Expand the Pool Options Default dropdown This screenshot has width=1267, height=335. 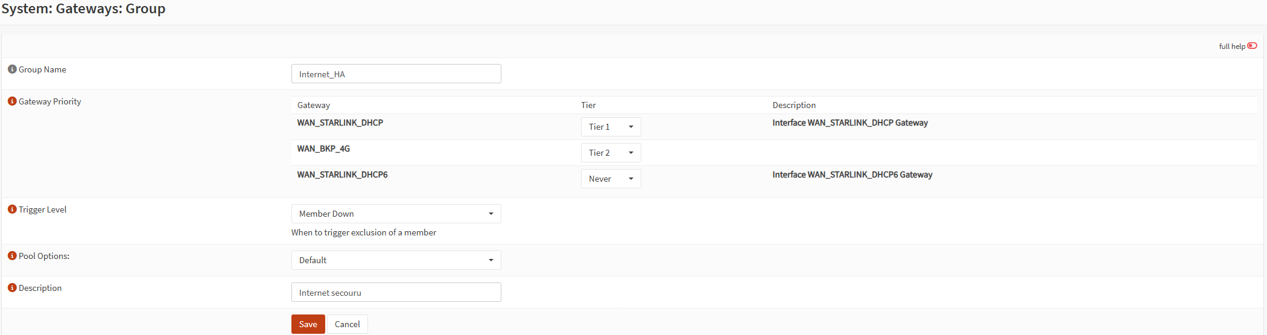click(396, 260)
